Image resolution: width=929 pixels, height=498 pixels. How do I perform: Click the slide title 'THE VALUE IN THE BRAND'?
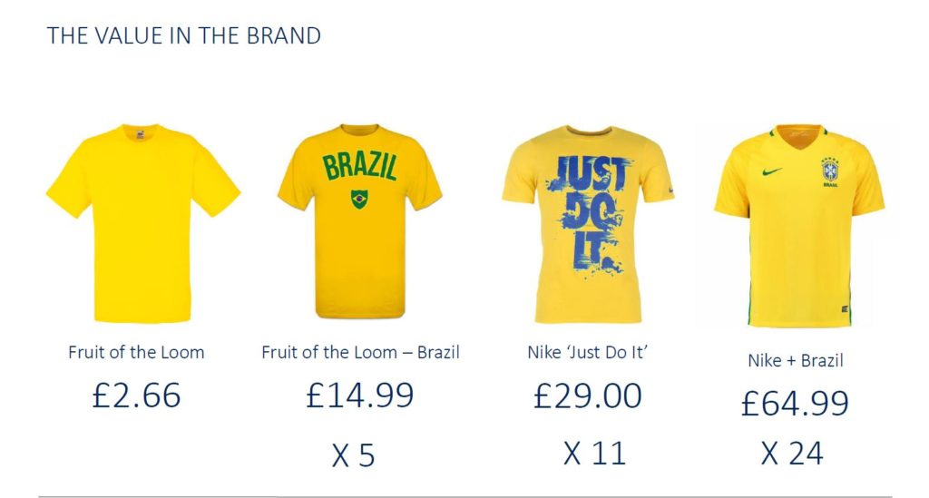pos(184,36)
